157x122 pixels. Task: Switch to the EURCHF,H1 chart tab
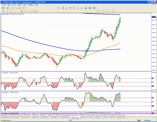26,117
